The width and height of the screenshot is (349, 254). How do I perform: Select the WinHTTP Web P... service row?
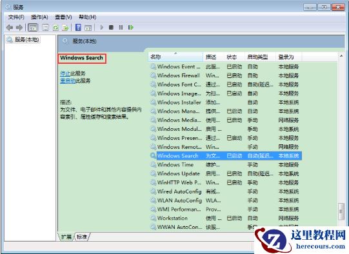tap(226, 182)
